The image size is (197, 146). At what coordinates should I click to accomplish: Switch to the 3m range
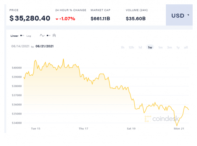(169, 47)
